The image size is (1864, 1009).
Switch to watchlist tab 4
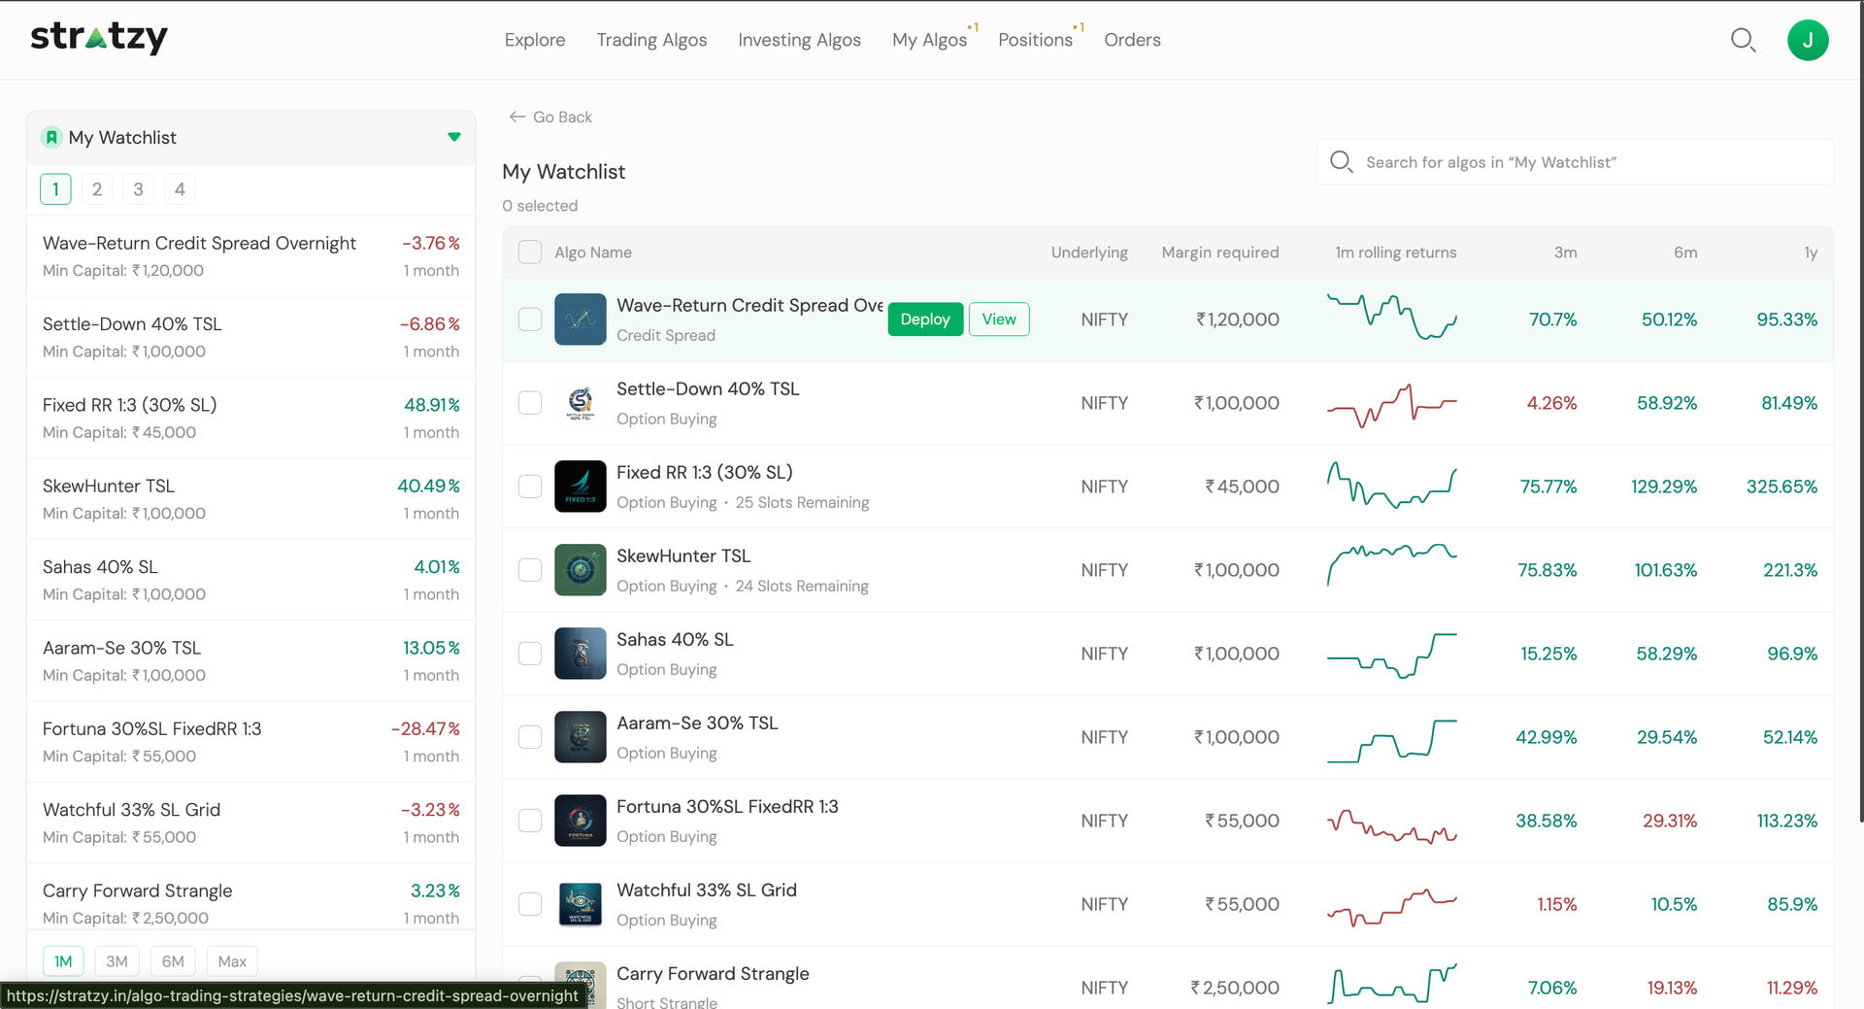[x=180, y=189]
